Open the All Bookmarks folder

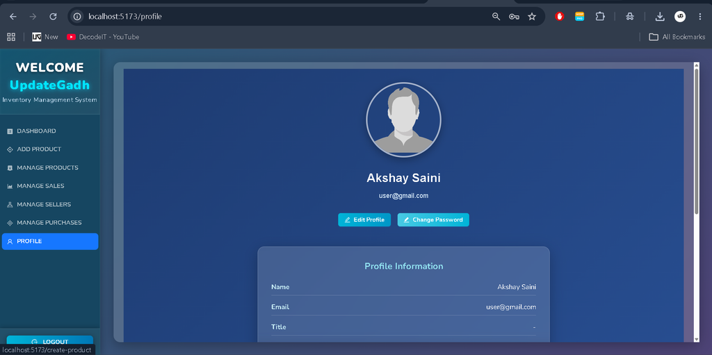pyautogui.click(x=677, y=37)
